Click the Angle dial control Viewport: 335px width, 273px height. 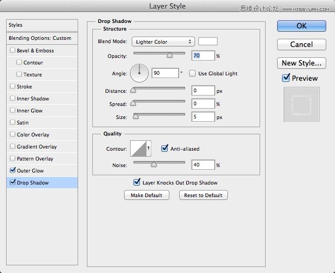click(x=140, y=73)
